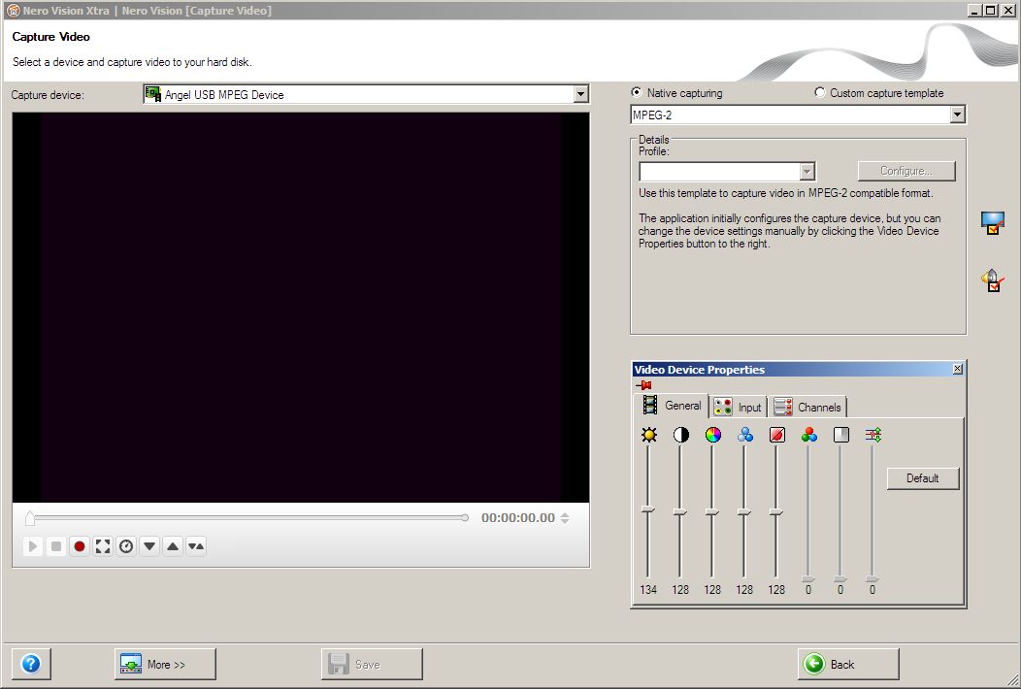Viewport: 1021px width, 689px height.
Task: Click the combined down-and-up triangles button
Action: [196, 546]
